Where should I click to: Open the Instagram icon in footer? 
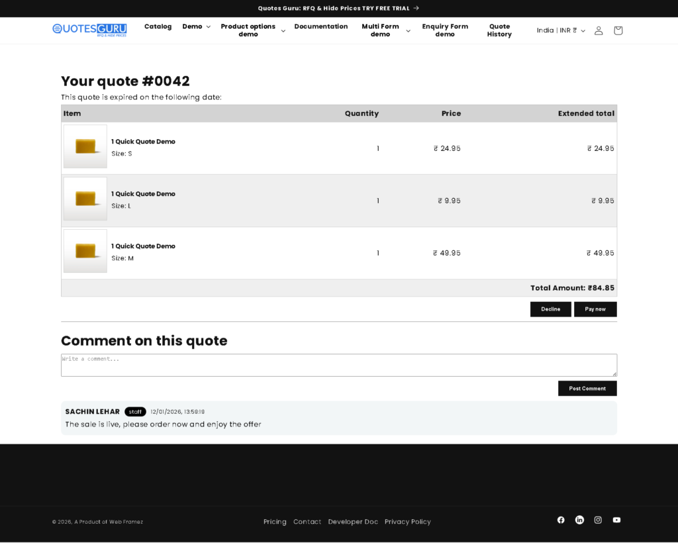tap(598, 520)
